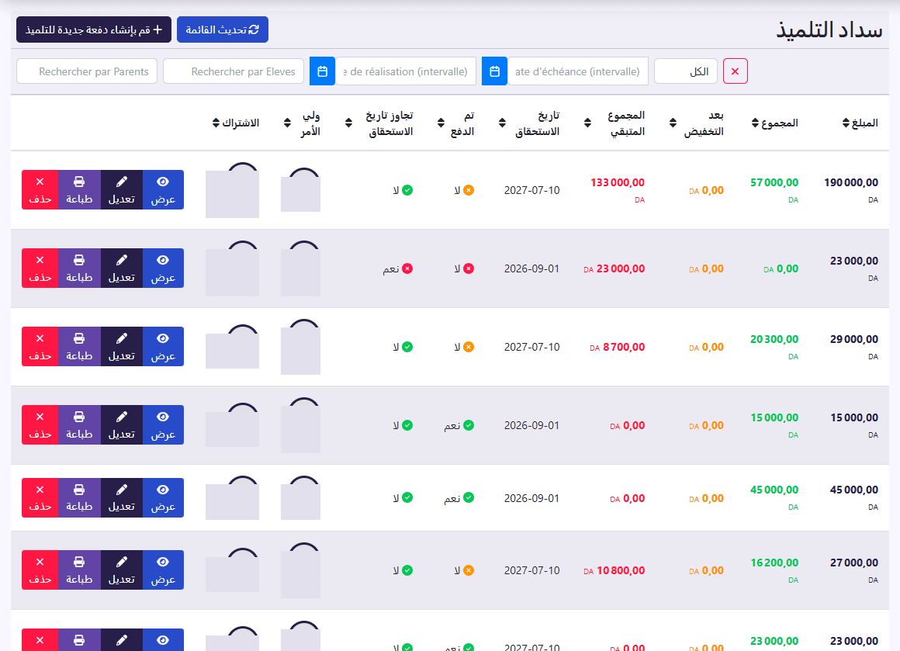This screenshot has width=900, height=651.
Task: Click remaining amount 10 800,00
Action: (x=621, y=570)
